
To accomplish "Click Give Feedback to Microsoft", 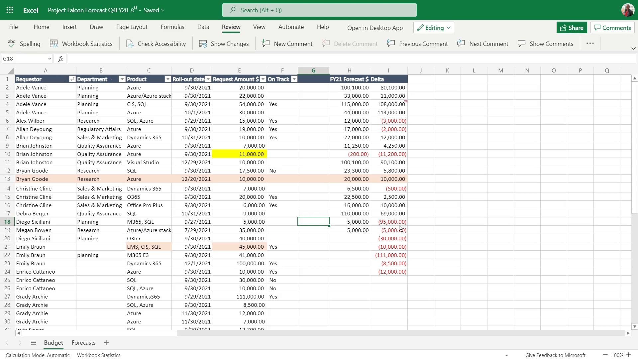I will 555,355.
